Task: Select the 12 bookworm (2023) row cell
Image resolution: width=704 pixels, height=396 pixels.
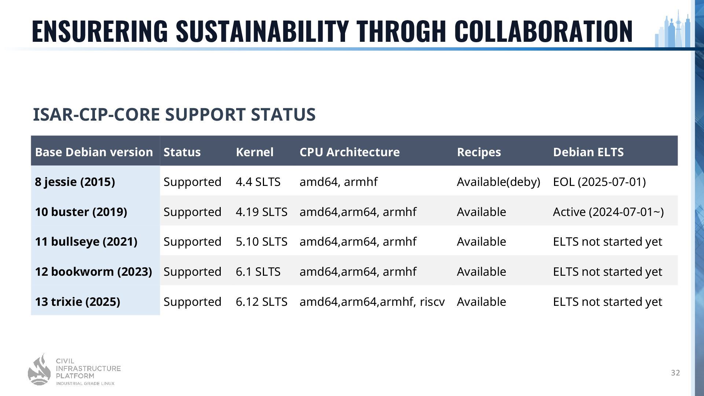Action: click(x=95, y=271)
